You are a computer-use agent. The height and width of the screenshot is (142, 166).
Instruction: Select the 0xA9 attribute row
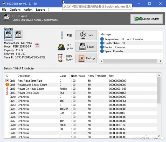pos(80,129)
